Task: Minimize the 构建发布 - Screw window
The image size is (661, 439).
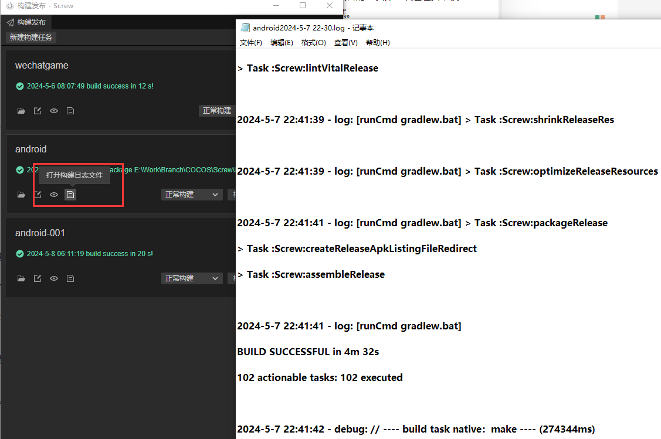Action: tap(276, 5)
